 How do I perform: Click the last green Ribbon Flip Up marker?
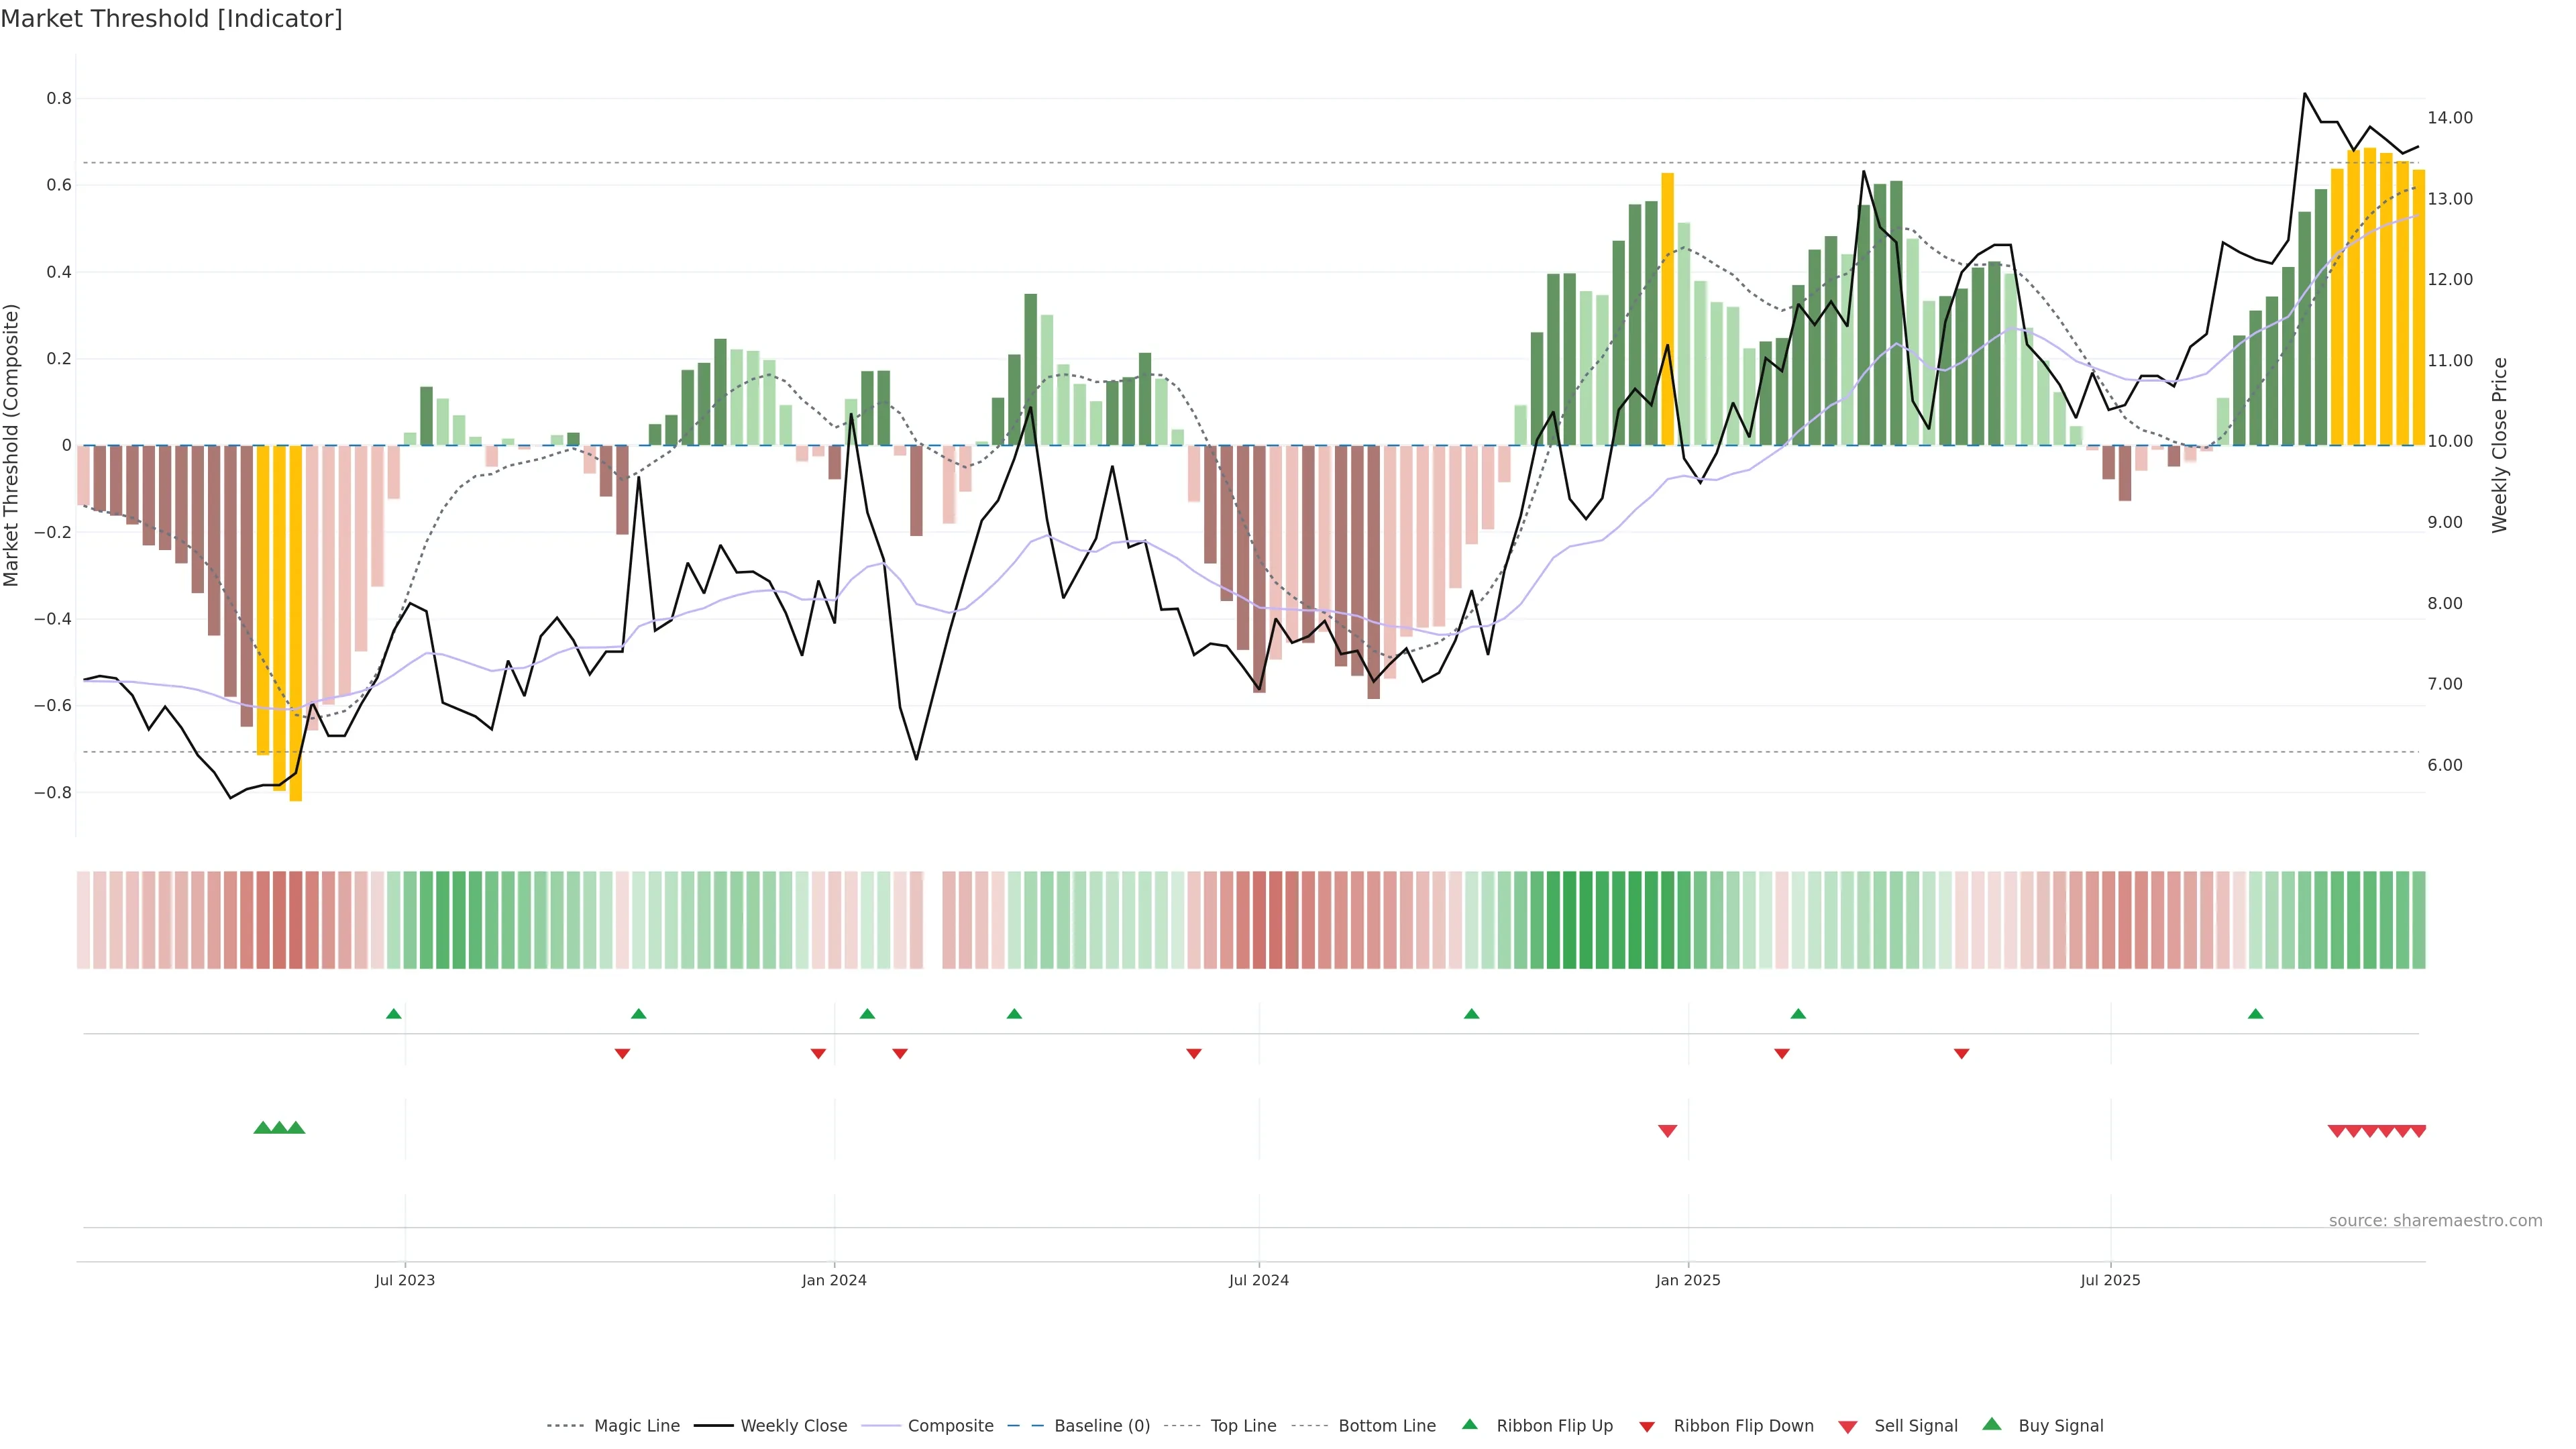[x=2255, y=1014]
